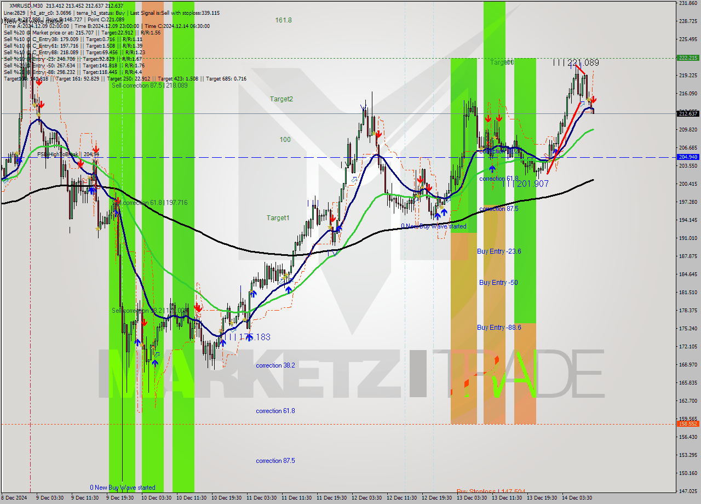Viewport: 701px width, 504px height.
Task: Click the 175.240 price axis label
Action: (x=688, y=328)
